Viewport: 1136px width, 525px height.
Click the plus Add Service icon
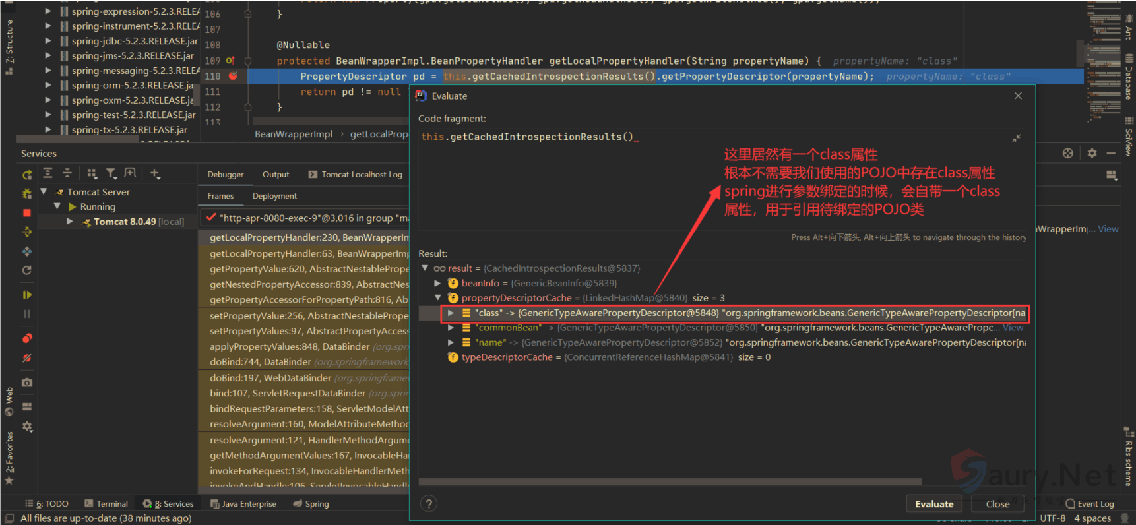pos(154,173)
